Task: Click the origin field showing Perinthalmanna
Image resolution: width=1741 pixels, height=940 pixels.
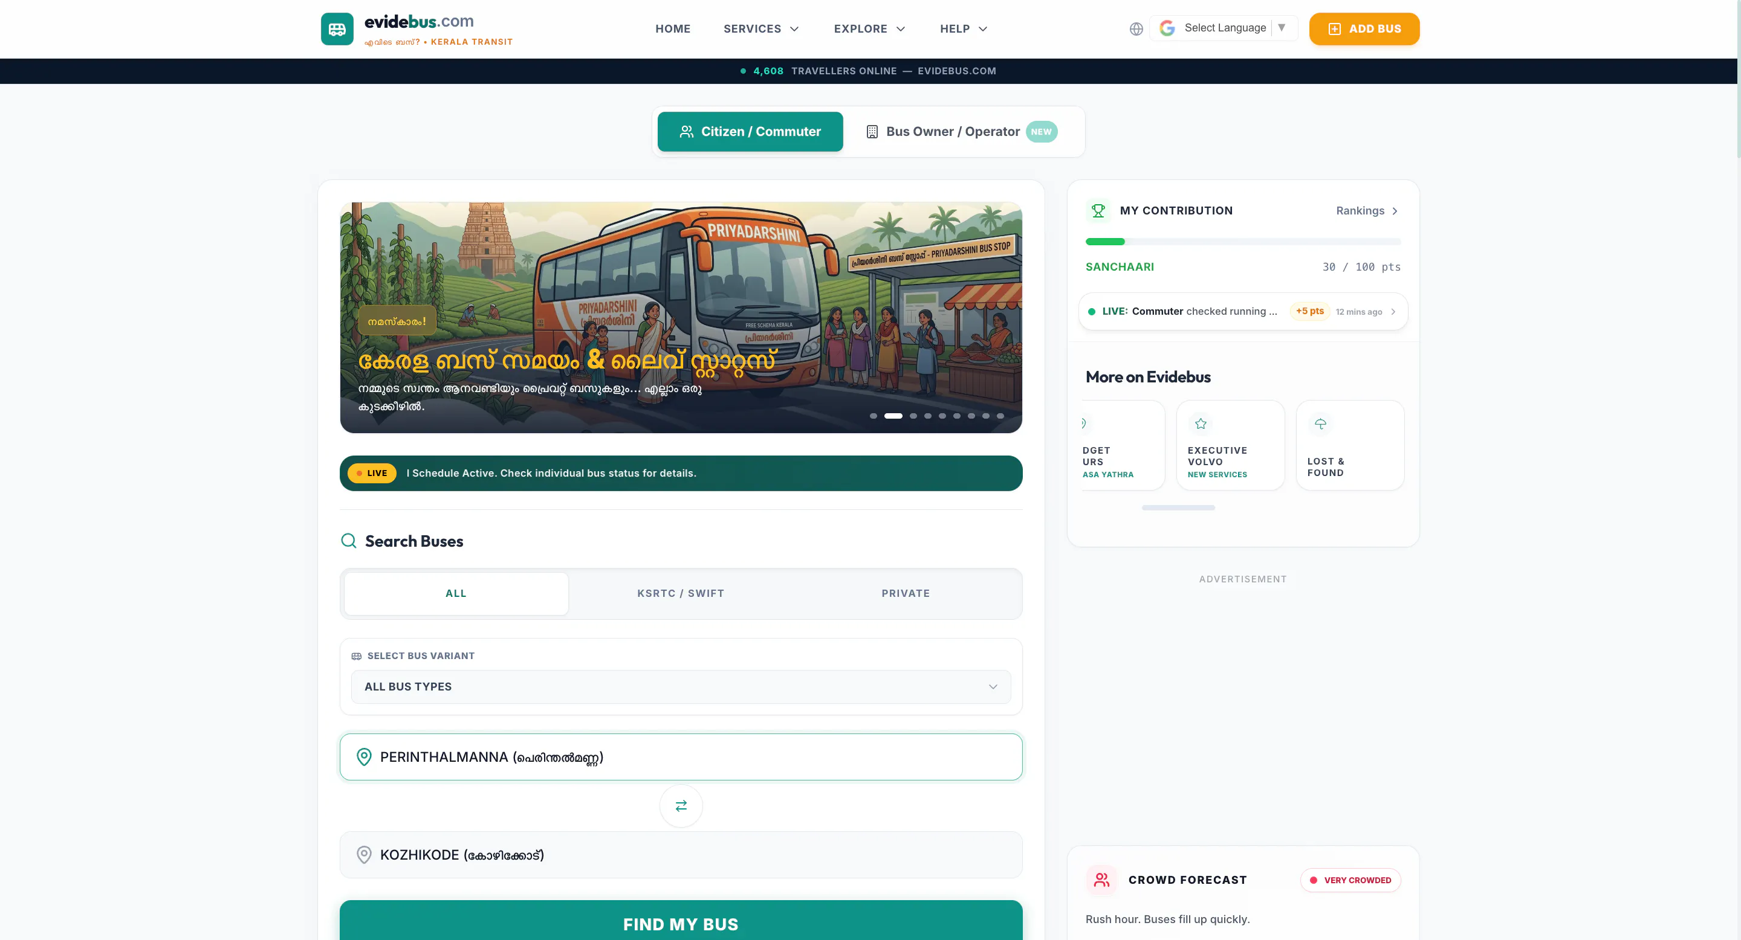Action: point(681,757)
